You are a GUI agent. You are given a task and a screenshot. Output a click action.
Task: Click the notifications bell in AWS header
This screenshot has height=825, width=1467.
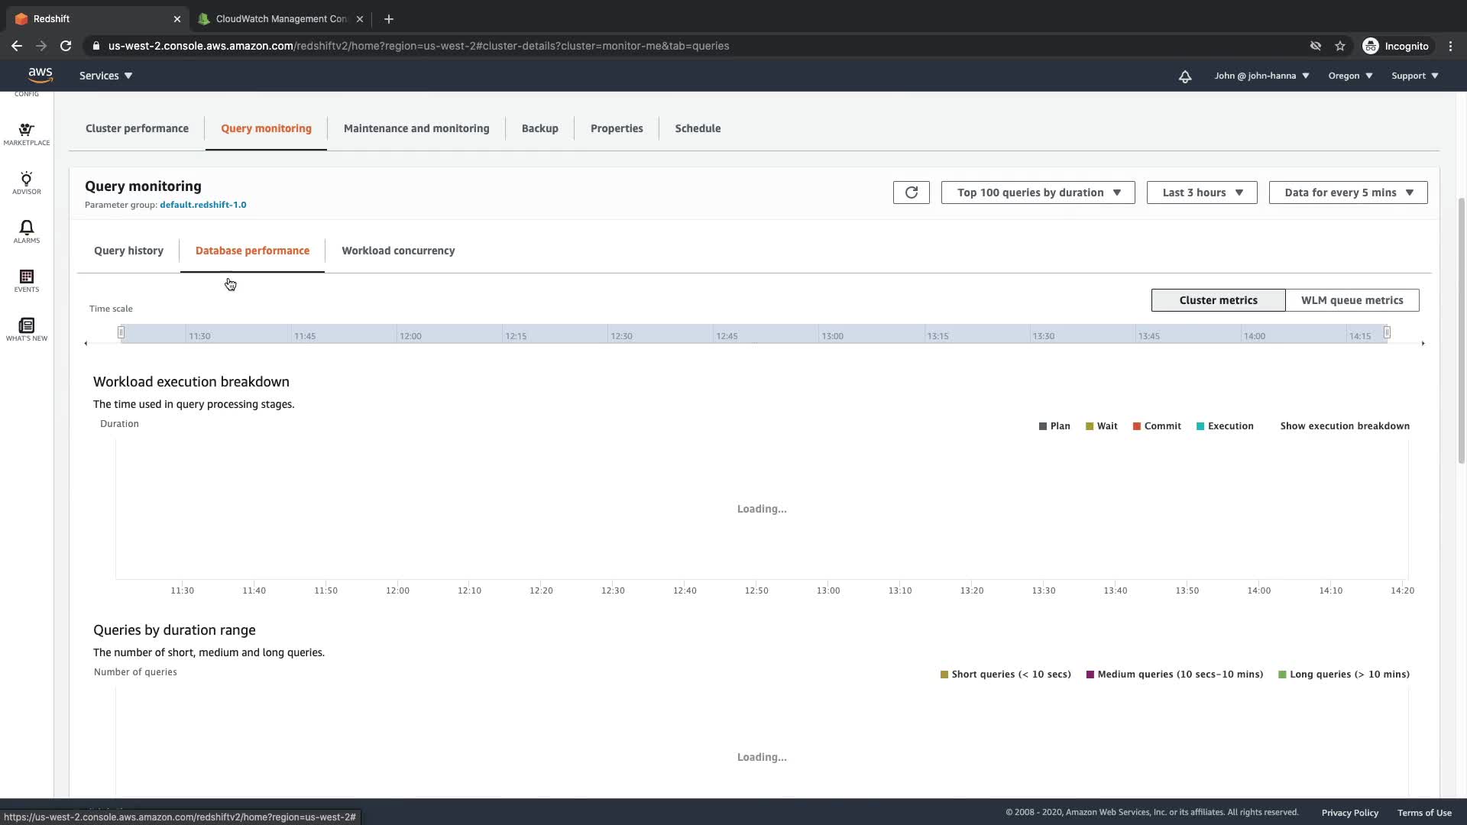(x=1184, y=76)
